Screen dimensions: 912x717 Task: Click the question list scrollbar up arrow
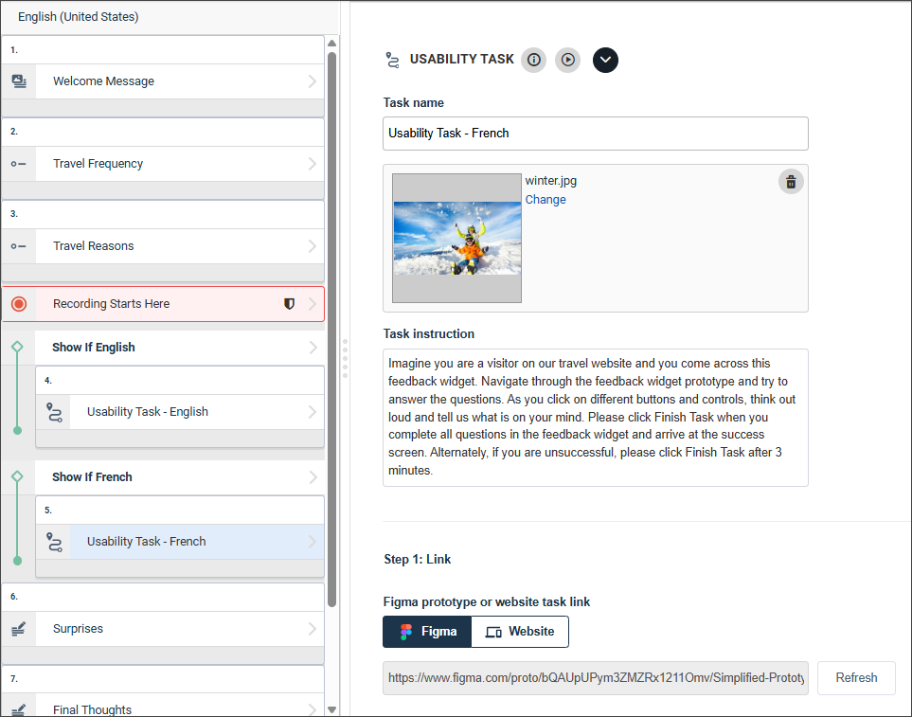tap(332, 43)
